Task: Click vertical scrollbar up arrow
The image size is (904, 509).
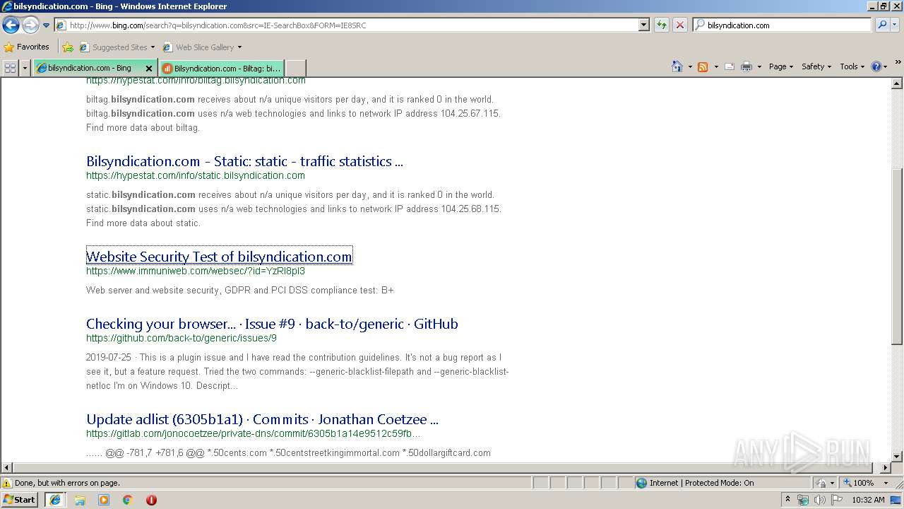Action: (x=897, y=83)
